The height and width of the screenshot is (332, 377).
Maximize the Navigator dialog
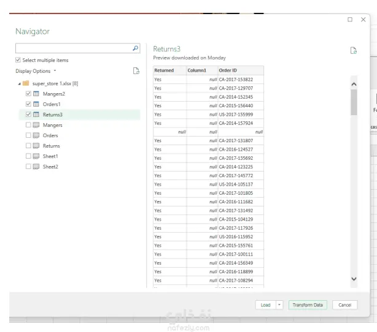350,20
